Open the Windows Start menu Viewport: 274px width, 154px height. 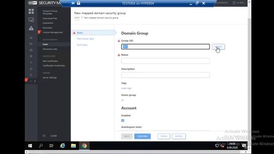30,145
